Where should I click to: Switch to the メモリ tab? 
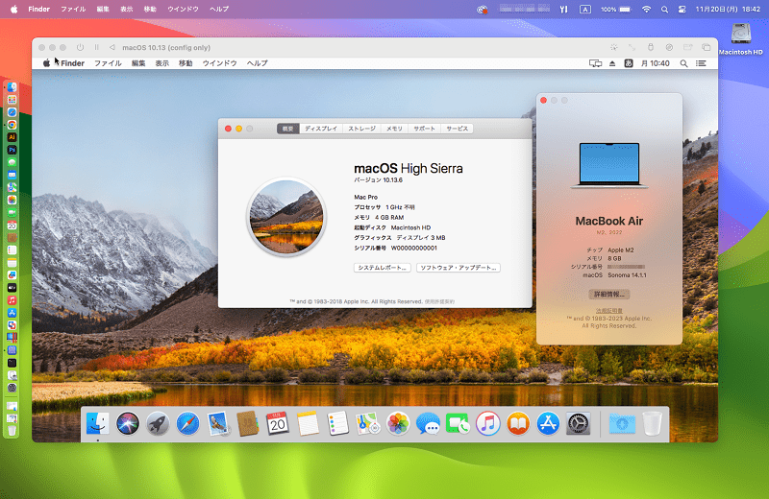pos(394,129)
